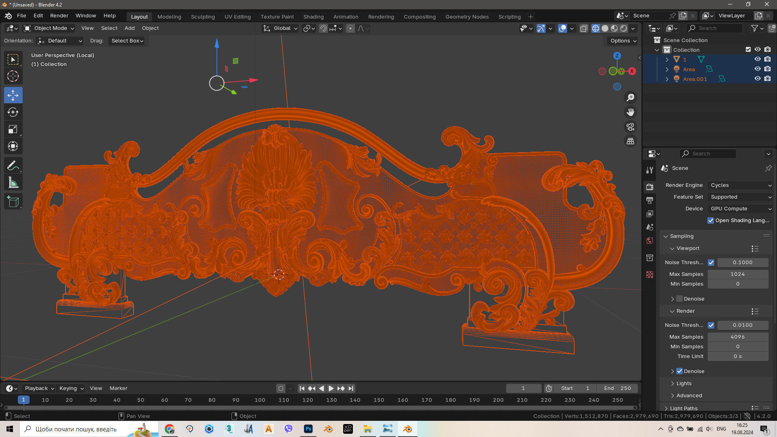The height and width of the screenshot is (437, 777).
Task: Open the viewport Add menu
Action: (x=129, y=28)
